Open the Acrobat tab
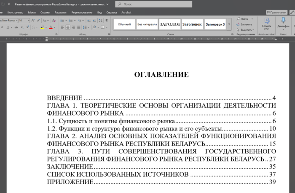This screenshot has width=295, height=193. click(126, 12)
